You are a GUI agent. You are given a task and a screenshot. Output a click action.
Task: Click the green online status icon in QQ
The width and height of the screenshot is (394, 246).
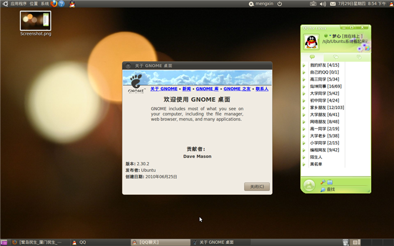click(x=326, y=36)
